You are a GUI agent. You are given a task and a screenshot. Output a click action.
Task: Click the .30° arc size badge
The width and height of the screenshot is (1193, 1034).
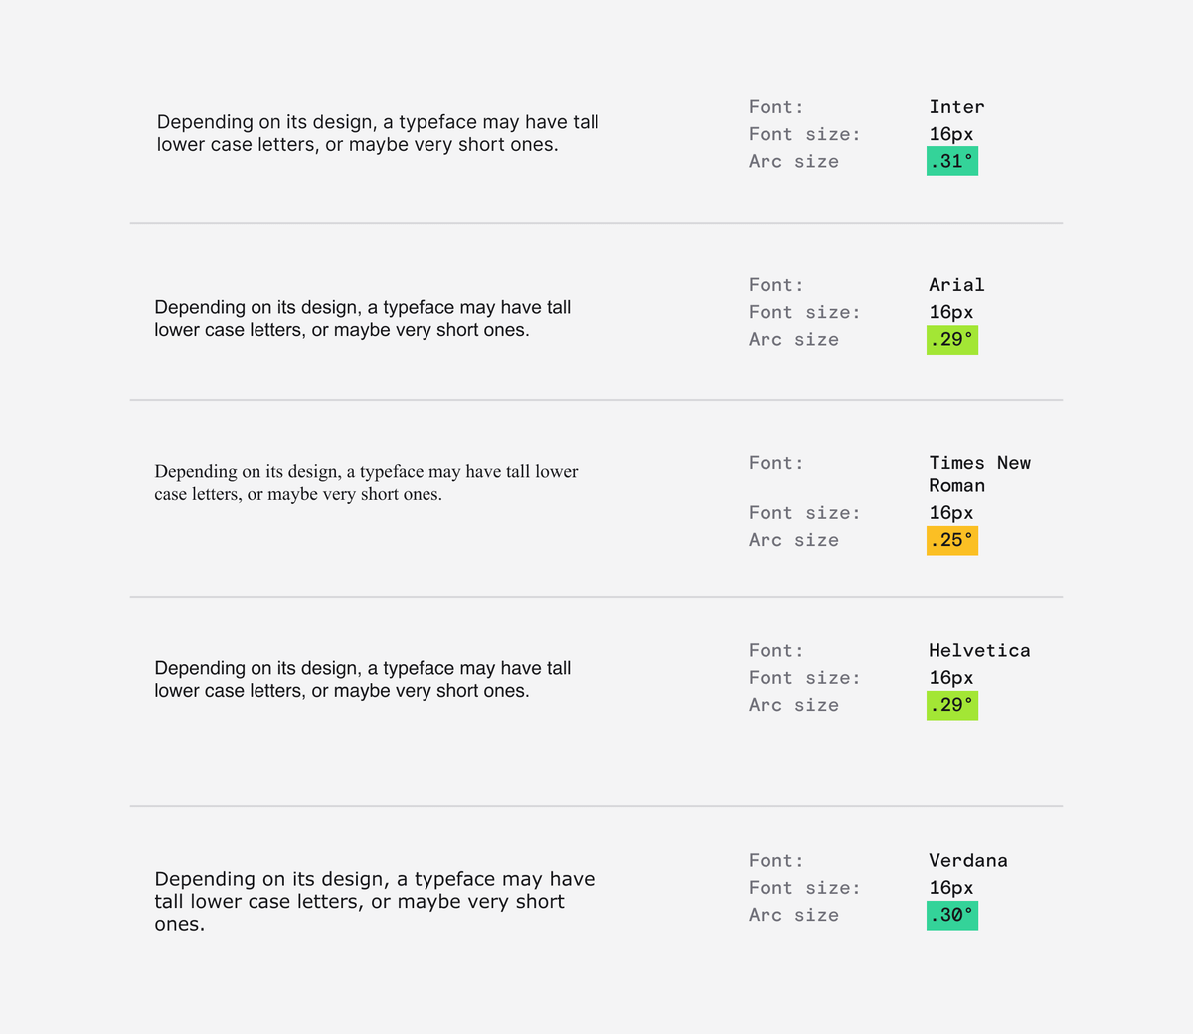pyautogui.click(x=951, y=915)
